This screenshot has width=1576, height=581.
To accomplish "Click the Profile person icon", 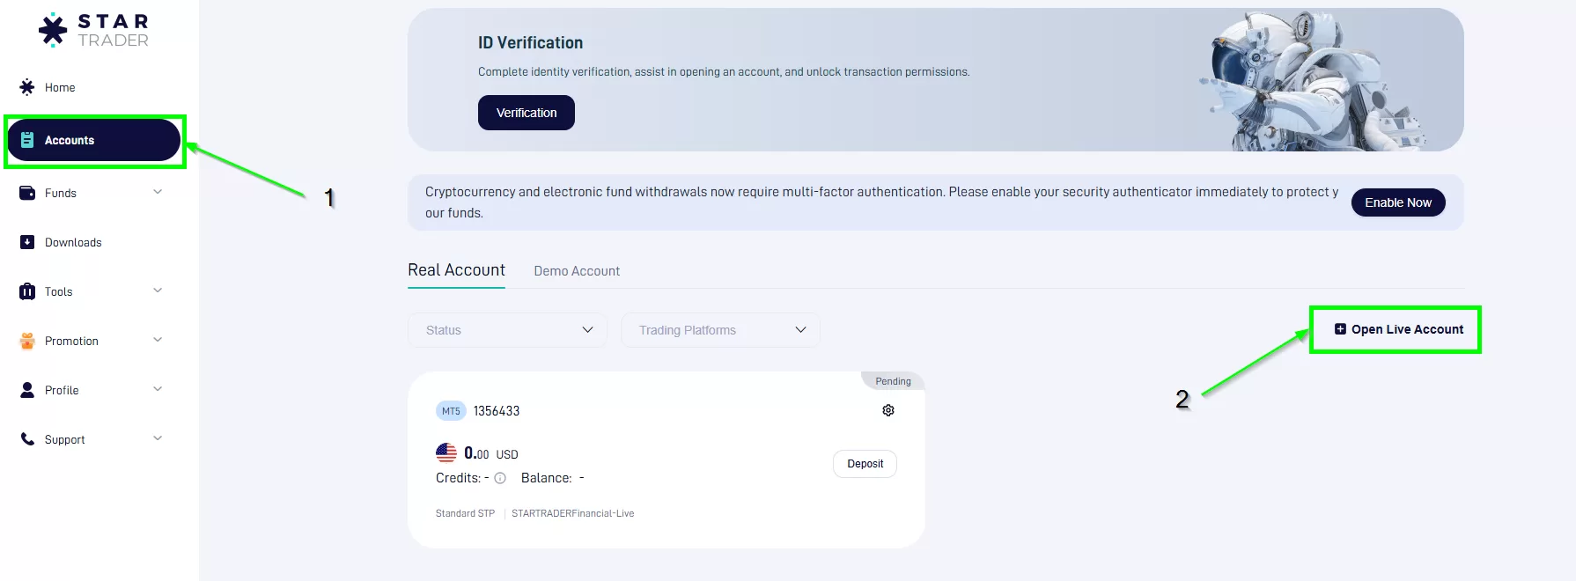I will [27, 390].
